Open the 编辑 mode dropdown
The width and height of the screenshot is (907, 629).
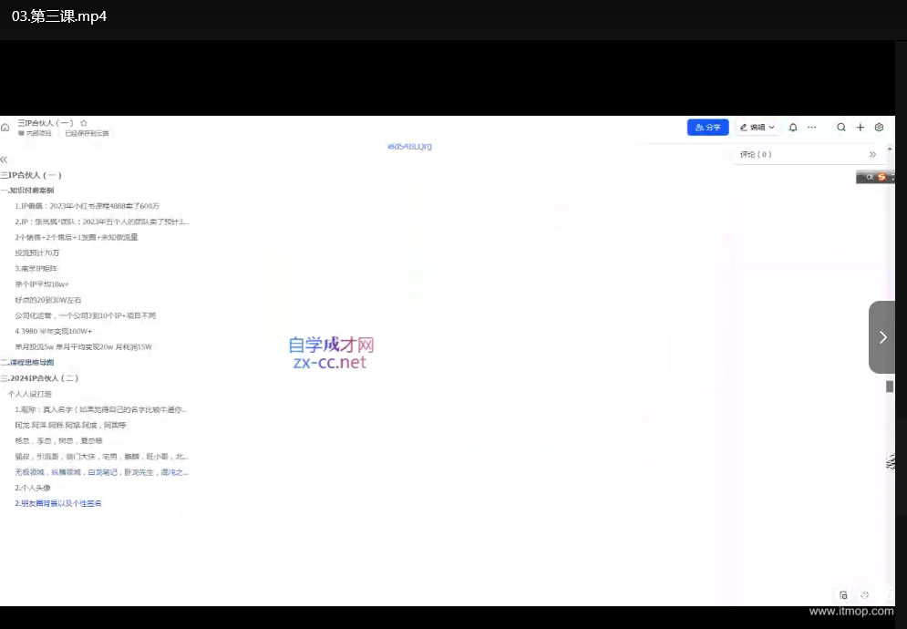click(757, 128)
